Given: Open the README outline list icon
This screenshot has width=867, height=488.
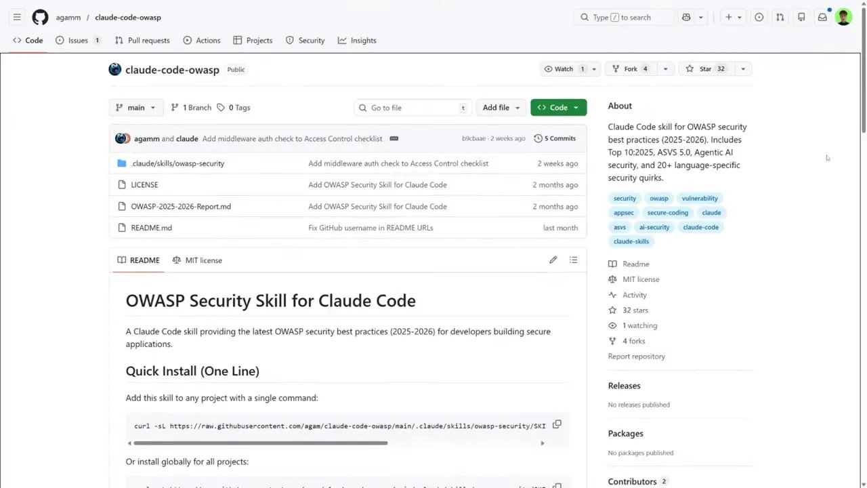Looking at the screenshot, I should (573, 260).
